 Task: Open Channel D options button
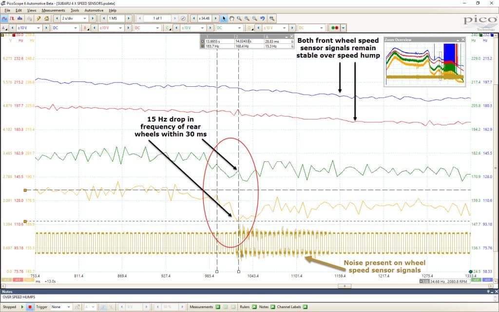tap(250, 28)
